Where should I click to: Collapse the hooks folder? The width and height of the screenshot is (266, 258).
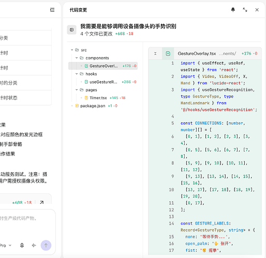tap(77, 74)
